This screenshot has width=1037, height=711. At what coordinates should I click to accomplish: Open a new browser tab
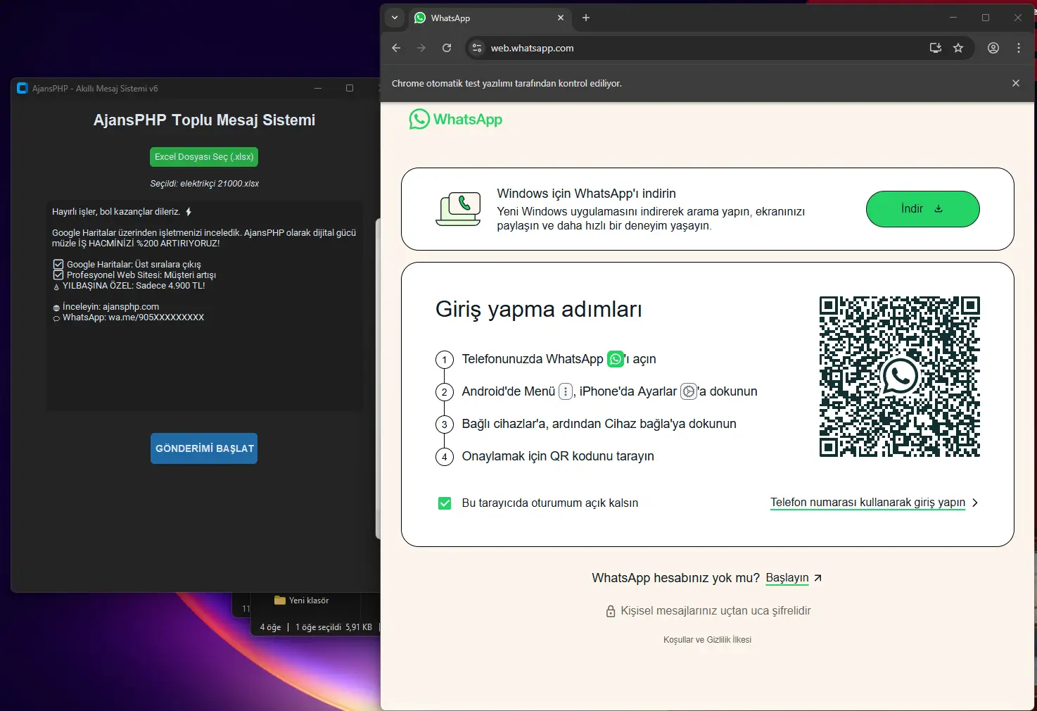coord(586,18)
